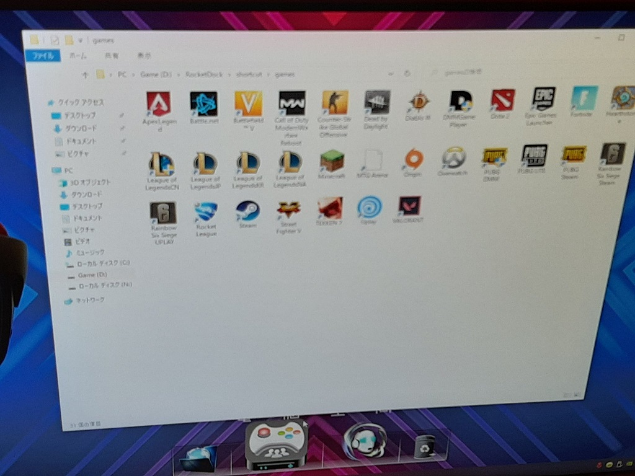Switch to the ホーム ribbon tab
The image size is (635, 476).
click(78, 55)
